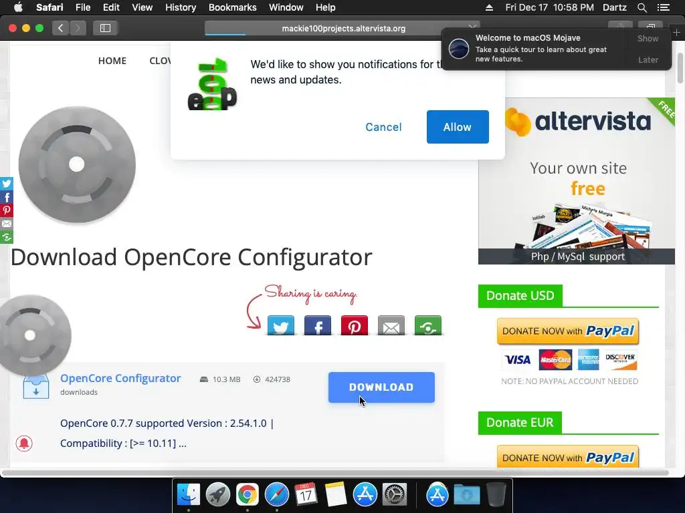Click the red notification bell icon

24,444
